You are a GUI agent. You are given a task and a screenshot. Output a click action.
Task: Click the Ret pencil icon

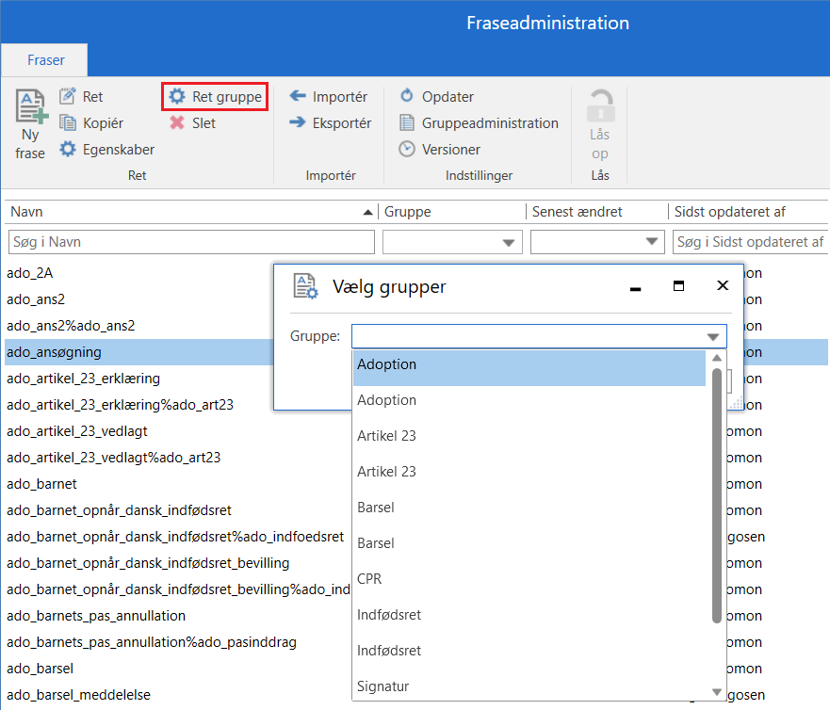[x=68, y=97]
